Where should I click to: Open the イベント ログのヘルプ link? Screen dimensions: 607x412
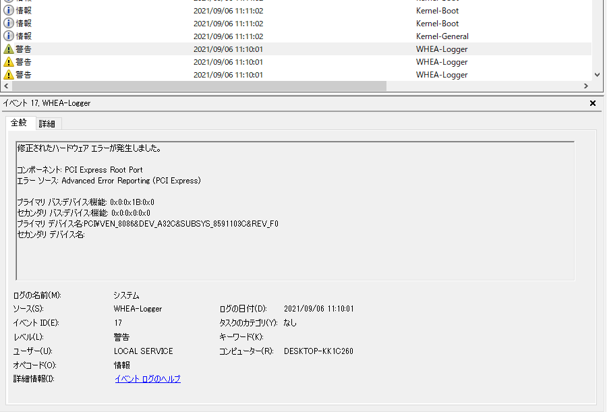click(147, 379)
